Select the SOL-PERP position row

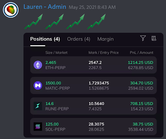tap(93, 127)
